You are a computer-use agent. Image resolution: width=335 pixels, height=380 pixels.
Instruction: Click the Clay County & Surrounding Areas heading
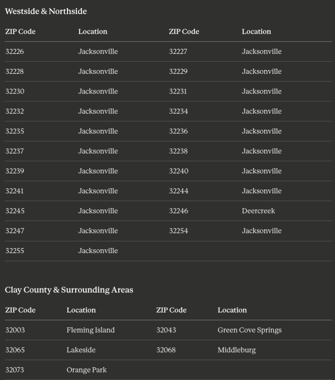[x=69, y=290]
